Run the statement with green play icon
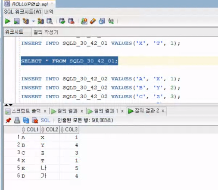Image resolution: width=218 pixels, height=190 pixels. tap(7, 21)
